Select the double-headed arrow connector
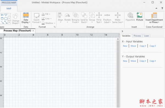 click(x=6, y=22)
